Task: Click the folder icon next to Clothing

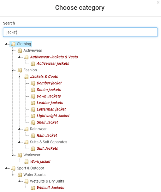Action: [13, 44]
